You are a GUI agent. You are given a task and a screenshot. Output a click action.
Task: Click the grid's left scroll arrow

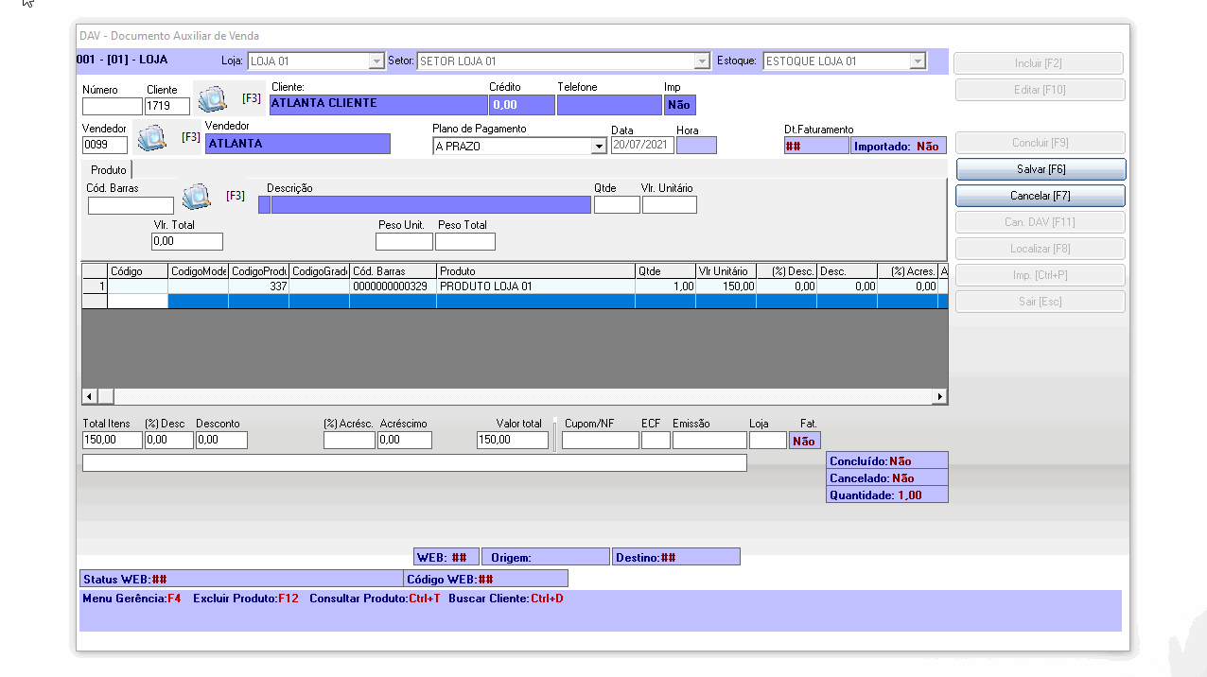[x=90, y=397]
